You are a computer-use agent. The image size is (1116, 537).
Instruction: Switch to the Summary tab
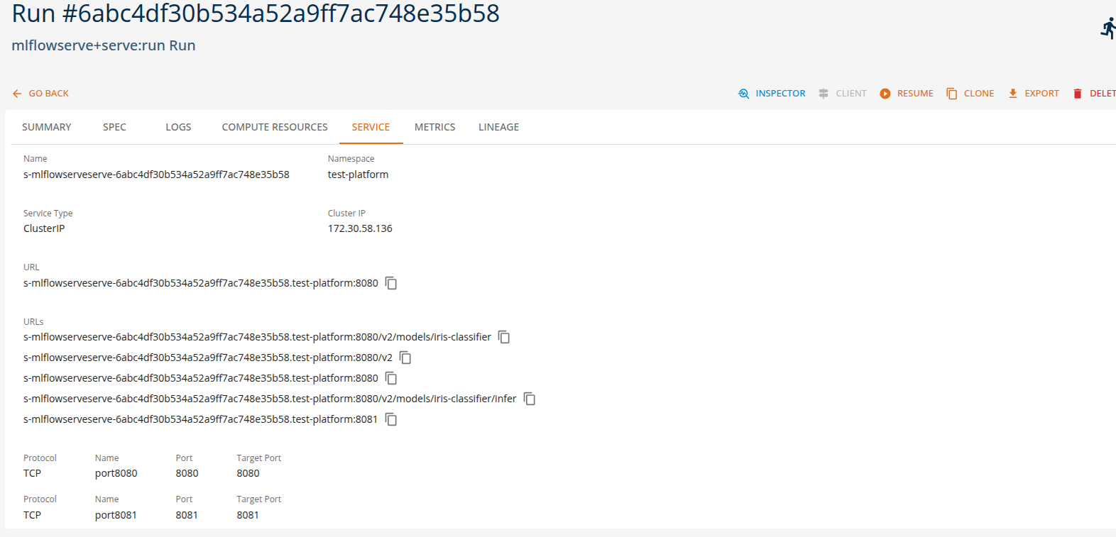47,127
